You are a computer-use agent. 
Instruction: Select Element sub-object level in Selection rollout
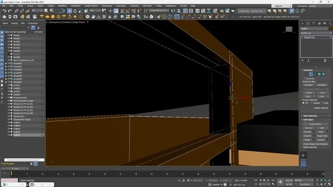tap(324, 74)
